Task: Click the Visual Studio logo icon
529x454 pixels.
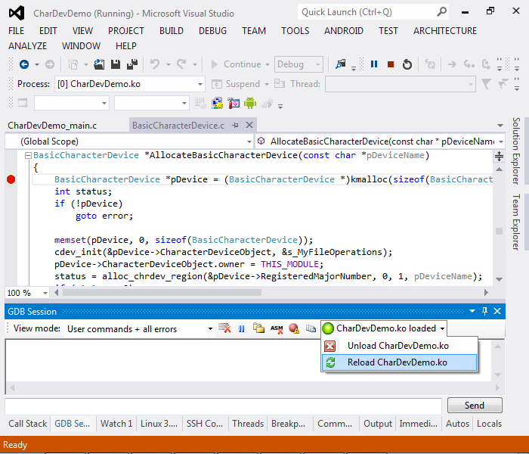Action: coord(17,13)
